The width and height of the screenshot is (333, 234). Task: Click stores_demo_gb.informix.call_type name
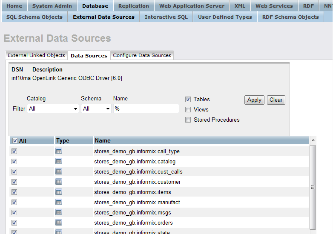coord(137,151)
